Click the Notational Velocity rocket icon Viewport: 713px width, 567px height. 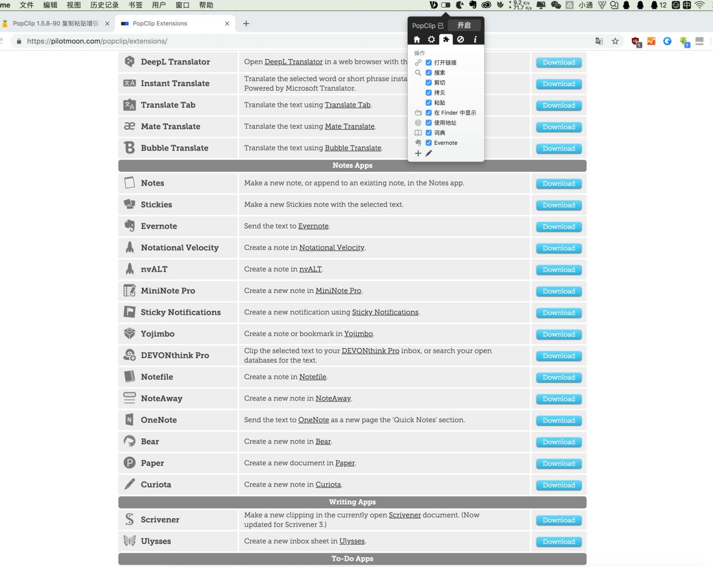(129, 248)
